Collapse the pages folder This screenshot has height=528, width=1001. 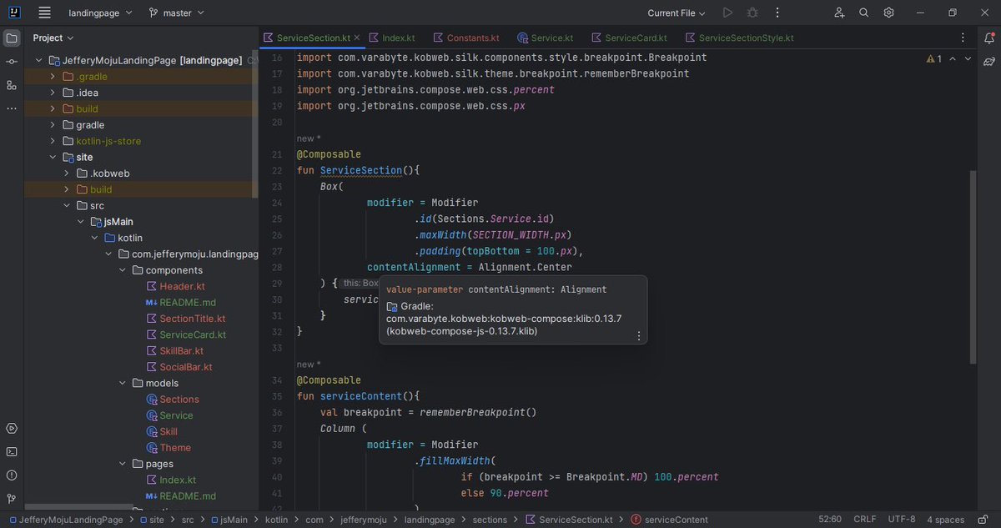click(x=122, y=464)
